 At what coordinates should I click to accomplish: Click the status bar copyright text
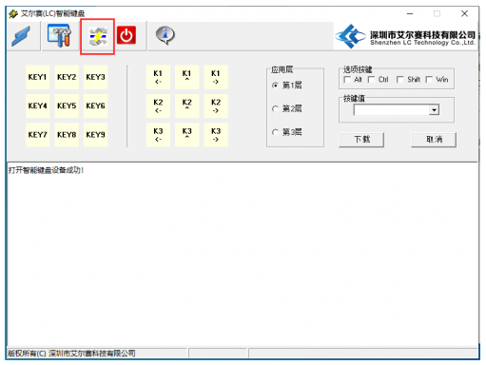71,354
